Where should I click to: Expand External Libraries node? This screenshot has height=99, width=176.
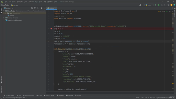4,18
